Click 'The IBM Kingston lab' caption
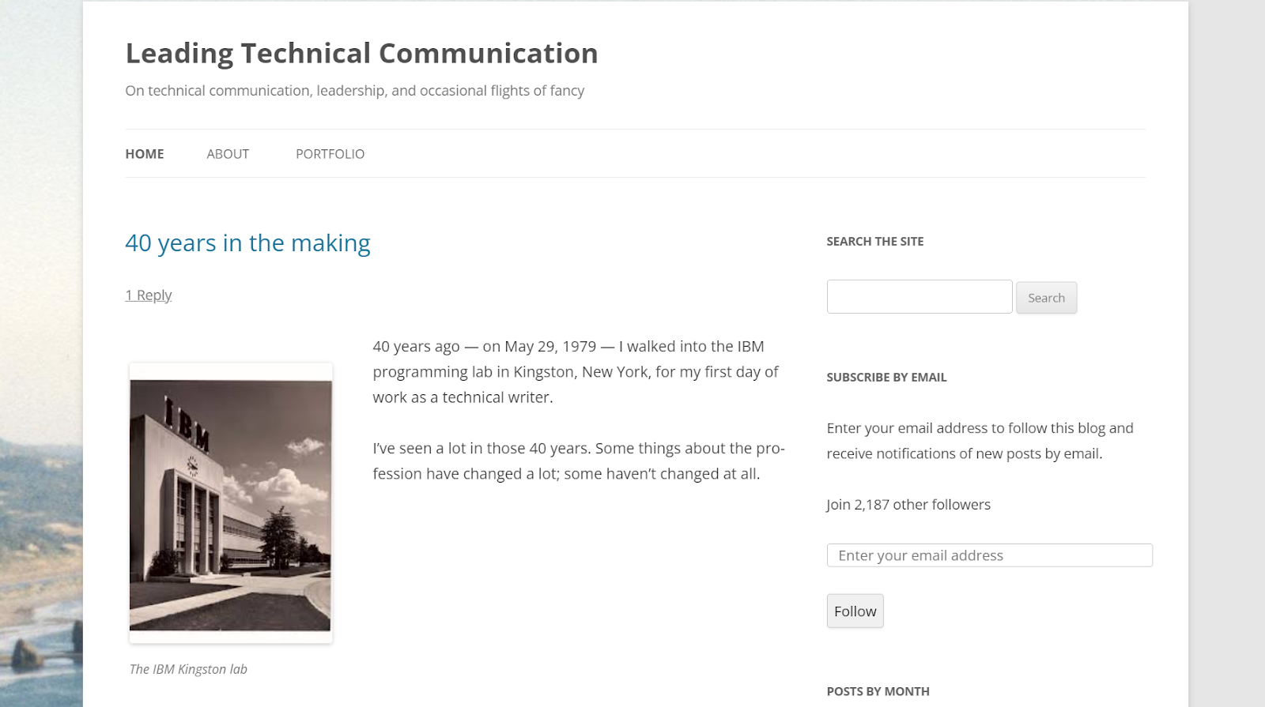 pos(188,669)
